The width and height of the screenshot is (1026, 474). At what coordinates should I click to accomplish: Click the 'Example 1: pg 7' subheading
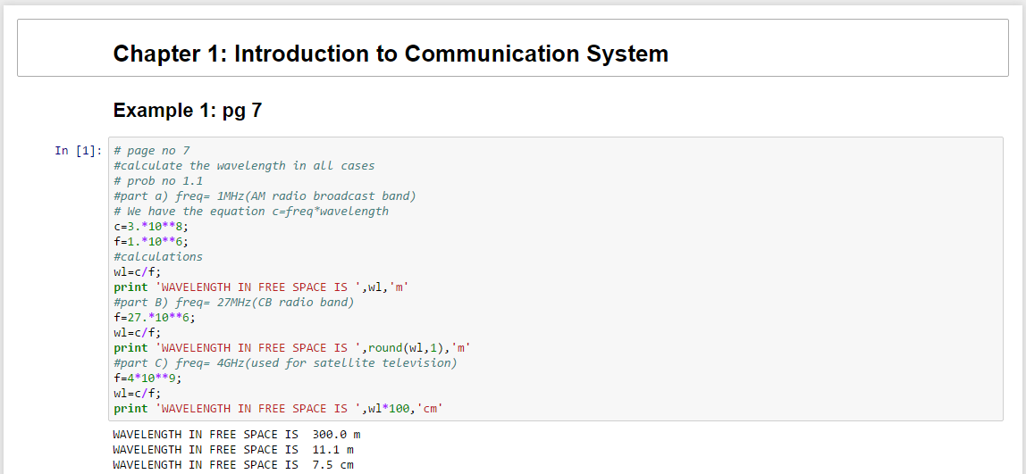click(187, 111)
